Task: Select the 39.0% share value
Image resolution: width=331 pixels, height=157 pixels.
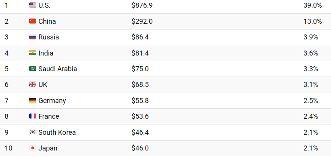Action: pyautogui.click(x=312, y=5)
